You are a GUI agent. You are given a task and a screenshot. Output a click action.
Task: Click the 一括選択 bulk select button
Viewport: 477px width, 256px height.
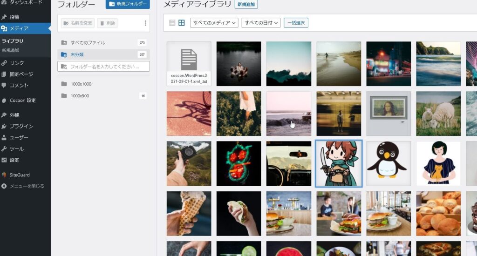pos(296,23)
